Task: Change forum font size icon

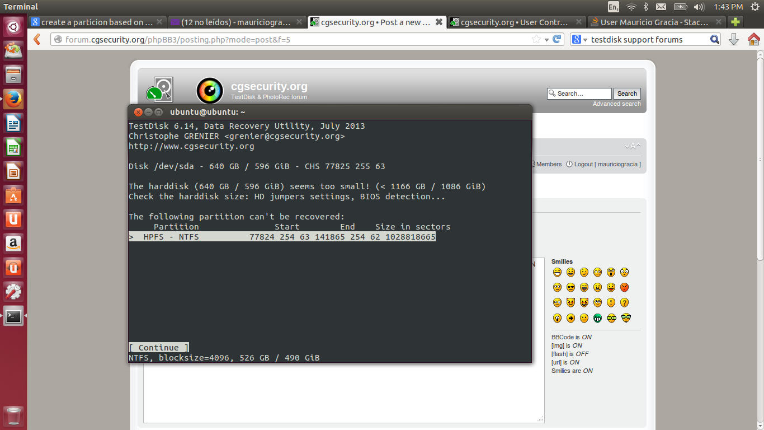Action: (633, 146)
